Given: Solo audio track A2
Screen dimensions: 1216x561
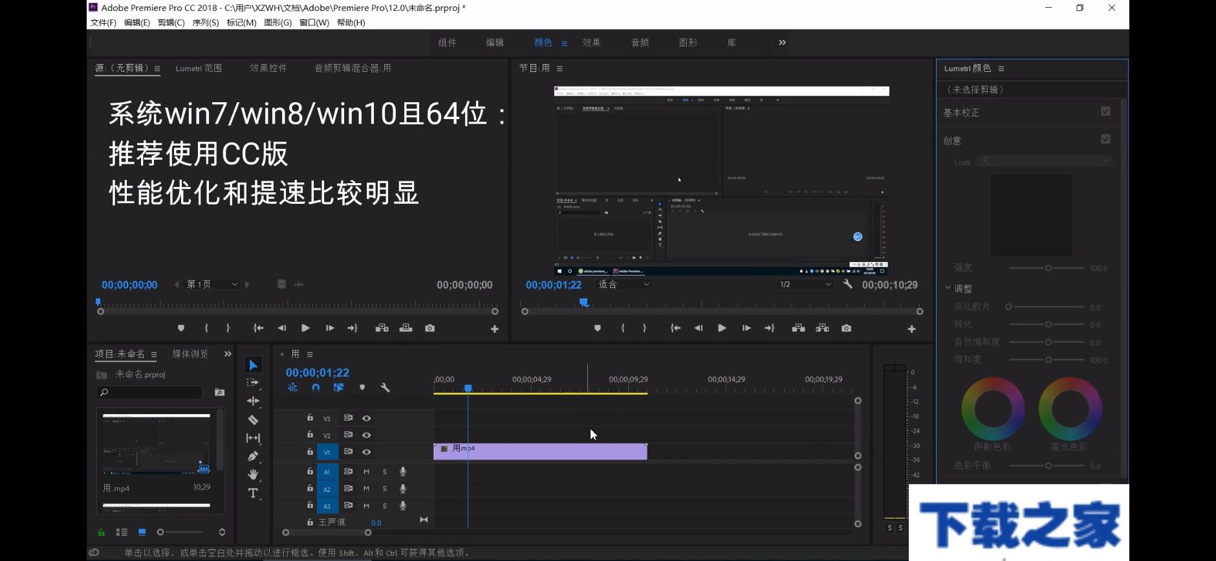Looking at the screenshot, I should pos(384,489).
